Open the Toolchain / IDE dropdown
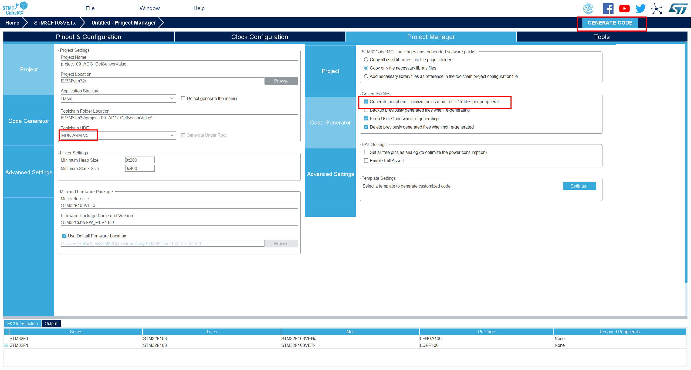The width and height of the screenshot is (691, 370). click(172, 135)
